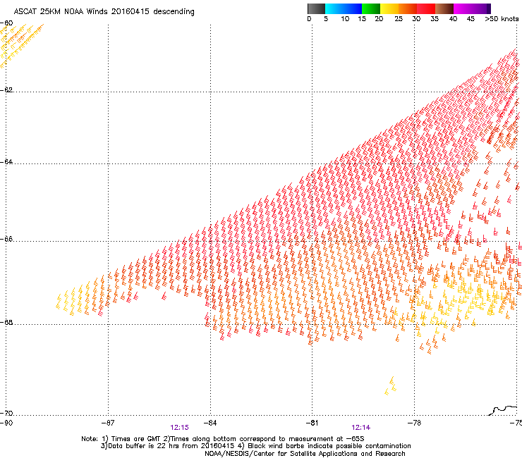The height and width of the screenshot is (458, 522).
Task: Click the brown 35–40 knots color segment
Action: [x=444, y=8]
